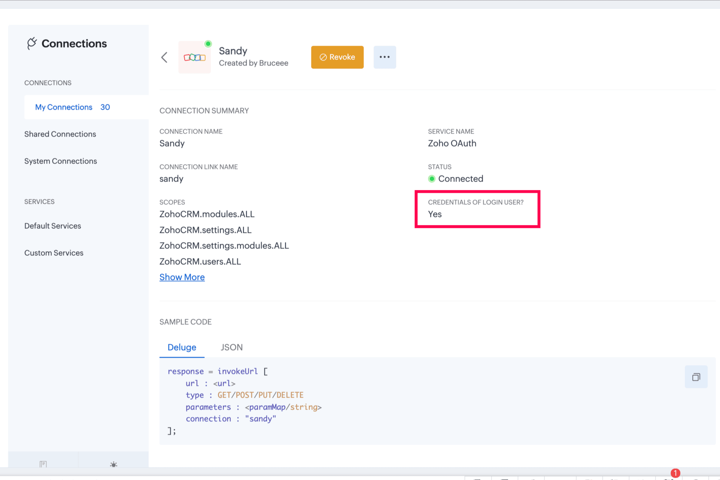Viewport: 720px width, 480px height.
Task: Open the help guide book icon in sidebar footer
Action: tap(43, 464)
